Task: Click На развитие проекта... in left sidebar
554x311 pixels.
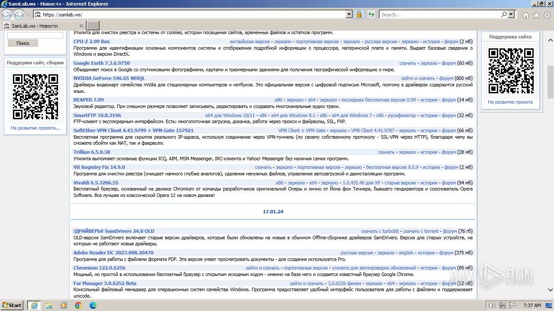Action: tap(35, 128)
